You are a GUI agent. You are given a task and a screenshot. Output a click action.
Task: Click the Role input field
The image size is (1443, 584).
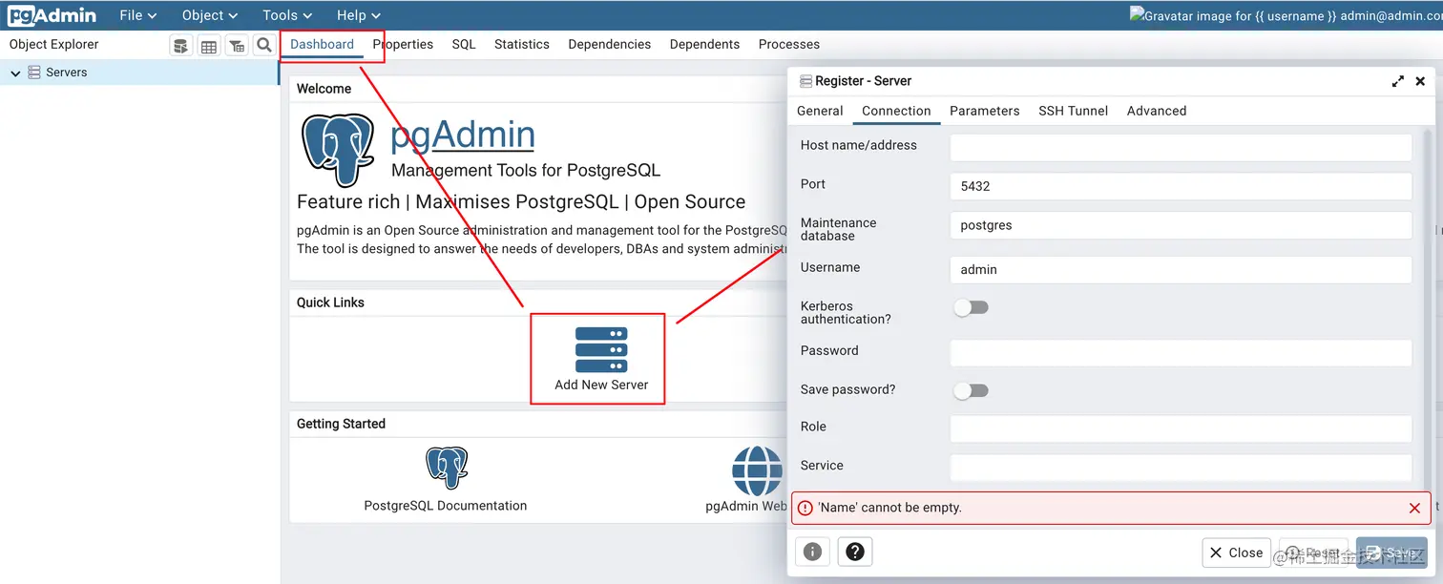coord(1181,428)
